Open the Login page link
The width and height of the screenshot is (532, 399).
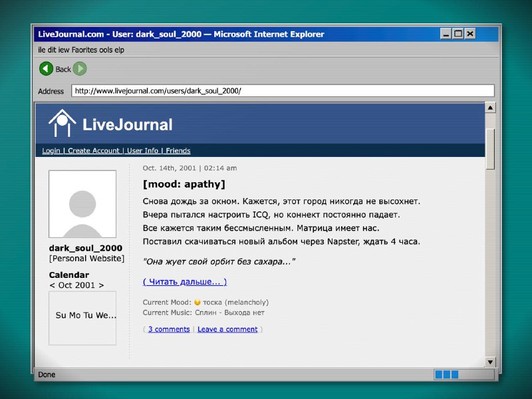(51, 151)
